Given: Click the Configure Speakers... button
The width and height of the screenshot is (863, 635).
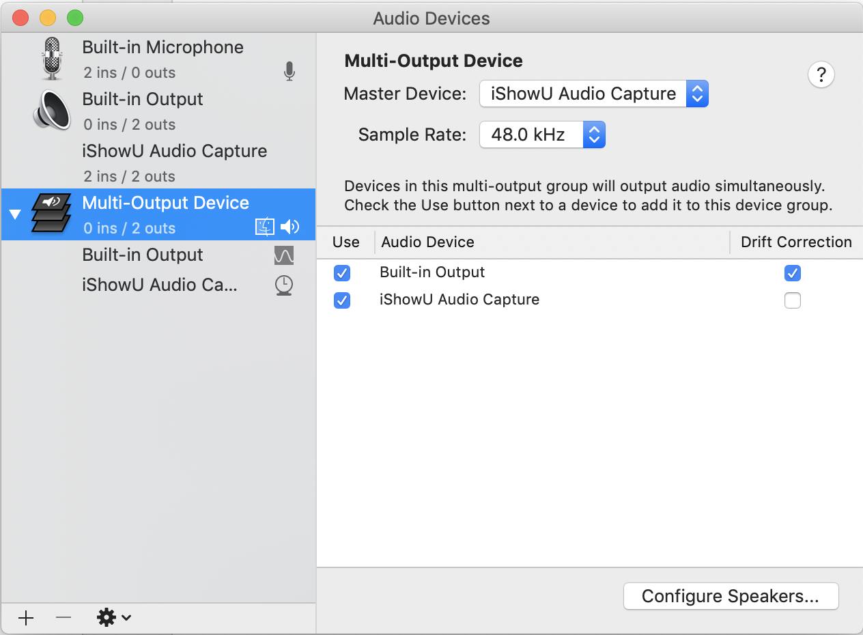Looking at the screenshot, I should click(x=731, y=596).
